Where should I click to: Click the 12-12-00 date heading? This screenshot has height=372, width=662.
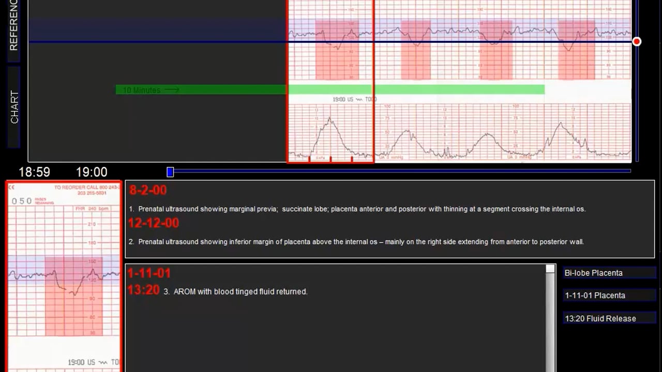click(154, 223)
